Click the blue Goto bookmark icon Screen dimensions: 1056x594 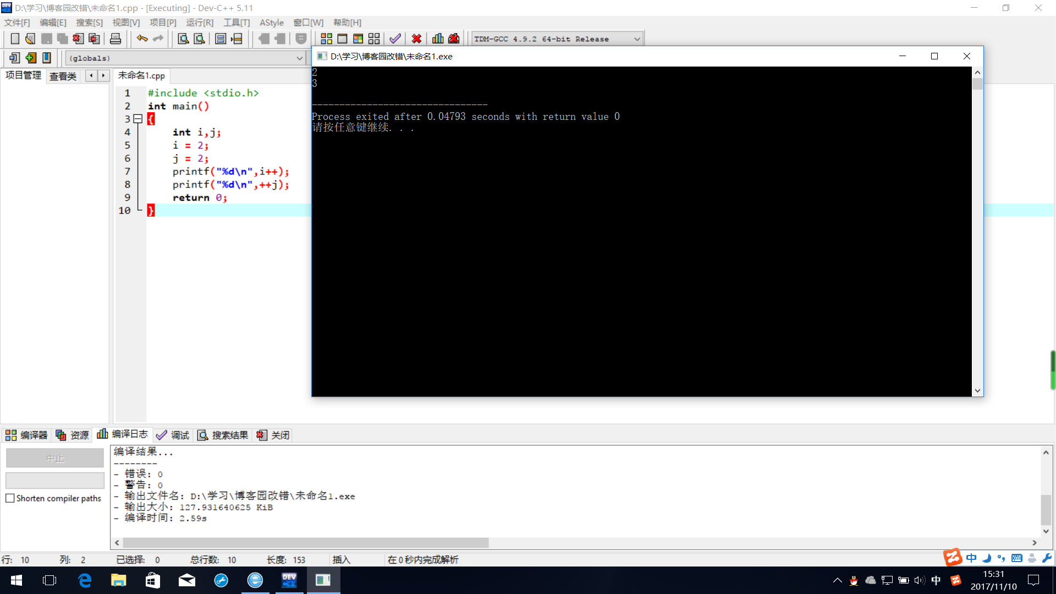pyautogui.click(x=47, y=58)
